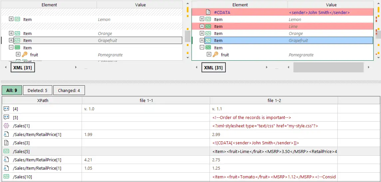Viewport: 381px width, 182px height.
Task: Click the element icon of left pane's Lemon item
Action: point(17,19)
